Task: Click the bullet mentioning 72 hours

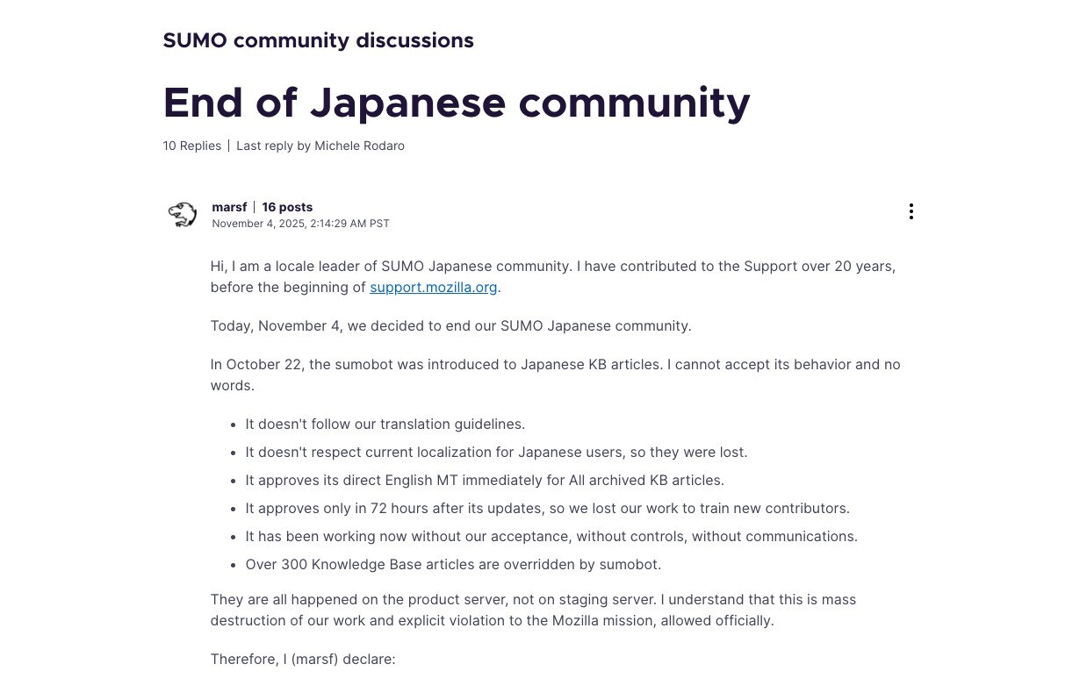Action: (547, 509)
